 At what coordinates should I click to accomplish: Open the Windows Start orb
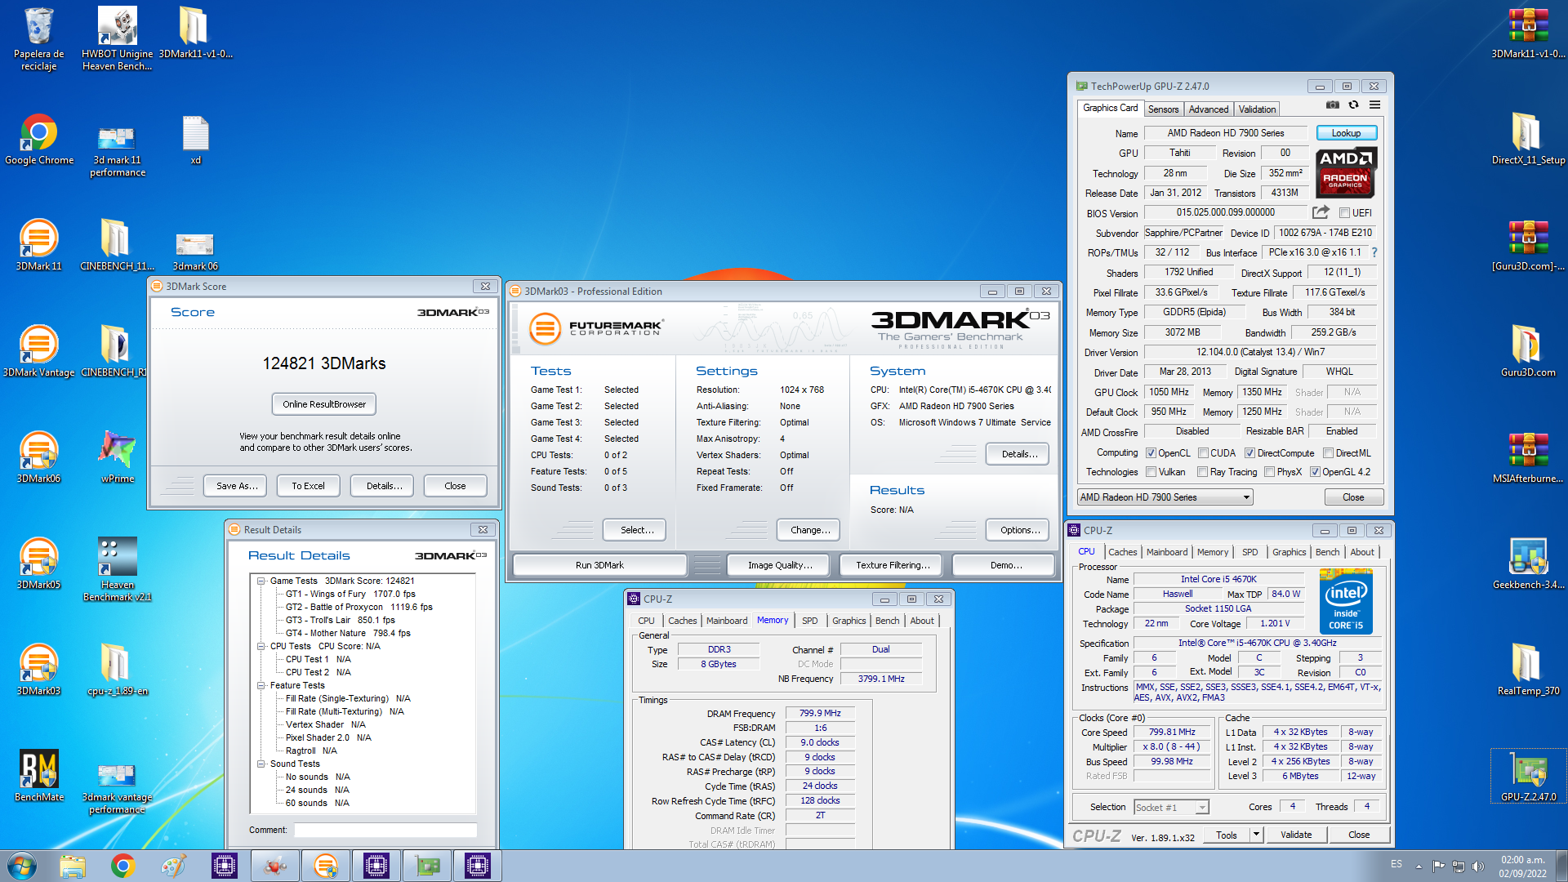pyautogui.click(x=22, y=866)
